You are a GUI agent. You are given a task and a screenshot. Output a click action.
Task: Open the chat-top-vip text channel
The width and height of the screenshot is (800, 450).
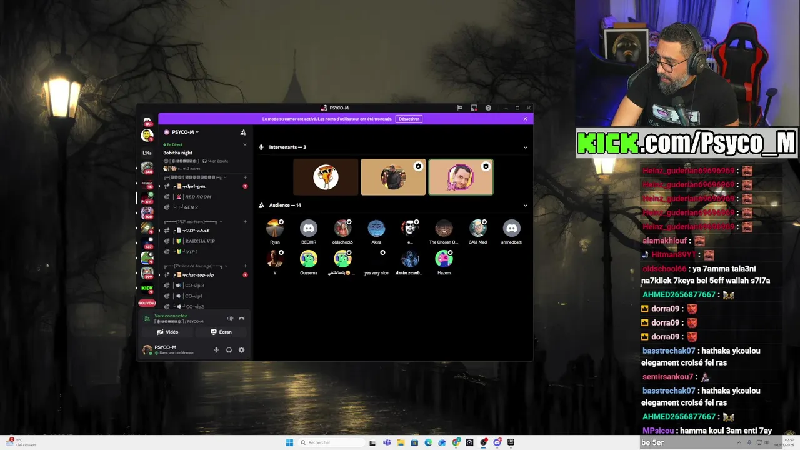tap(205, 275)
